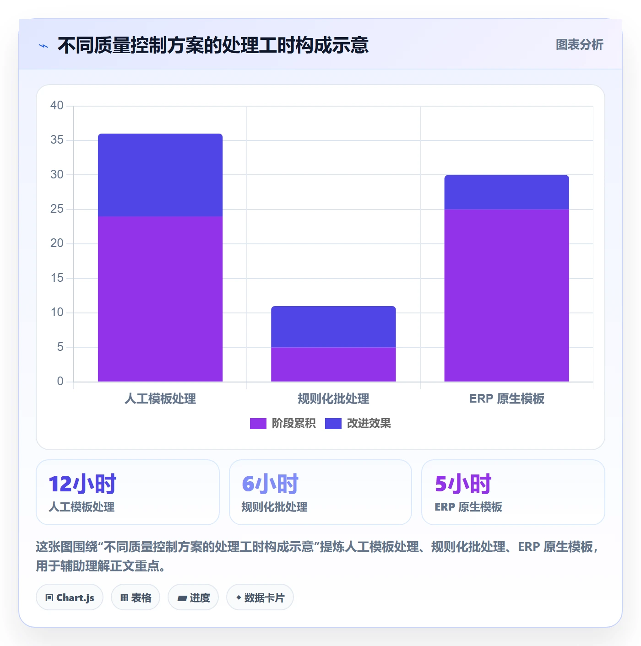Click the purple segment of ERP 原生模板 bar
Image resolution: width=641 pixels, height=646 pixels.
[506, 296]
